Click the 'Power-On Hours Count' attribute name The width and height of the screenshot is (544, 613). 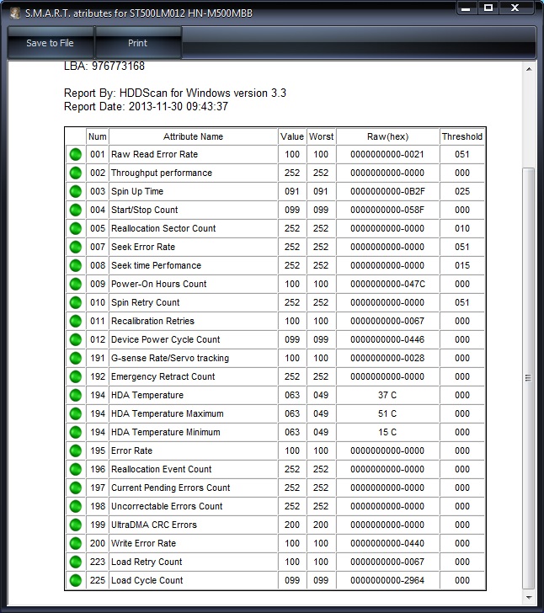pyautogui.click(x=159, y=285)
